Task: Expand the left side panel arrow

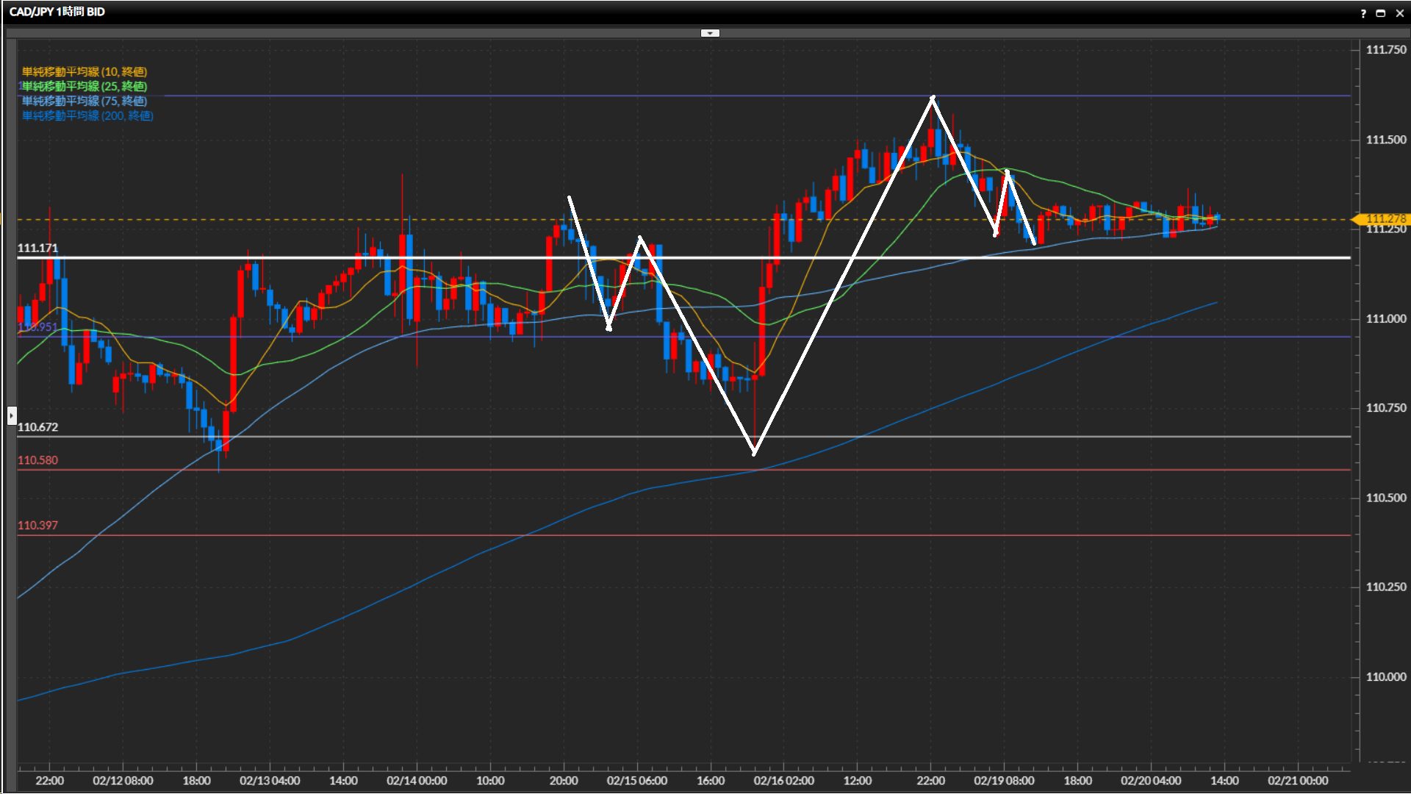Action: [12, 416]
